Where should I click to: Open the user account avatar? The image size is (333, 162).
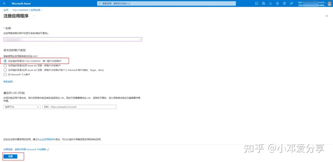(x=329, y=3)
